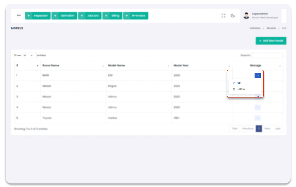Viewport: 296px width, 187px height.
Task: Open the manage dots for row 4
Action: coord(258,107)
